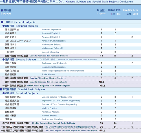Click the 4以上 credits value
Viewport: 141px width, 133px height.
coord(102,82)
